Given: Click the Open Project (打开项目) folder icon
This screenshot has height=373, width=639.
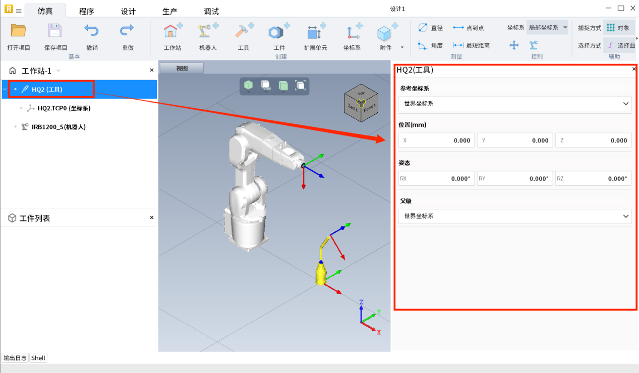Looking at the screenshot, I should point(19,32).
